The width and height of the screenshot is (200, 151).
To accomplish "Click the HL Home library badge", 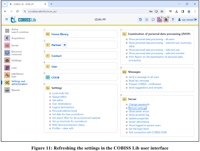I will click(x=48, y=34).
